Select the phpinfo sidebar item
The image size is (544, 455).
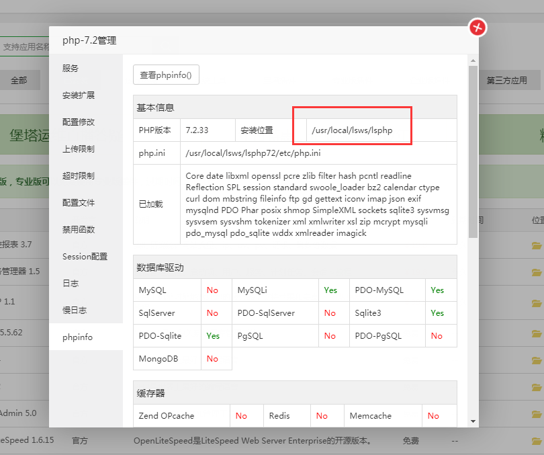77,337
